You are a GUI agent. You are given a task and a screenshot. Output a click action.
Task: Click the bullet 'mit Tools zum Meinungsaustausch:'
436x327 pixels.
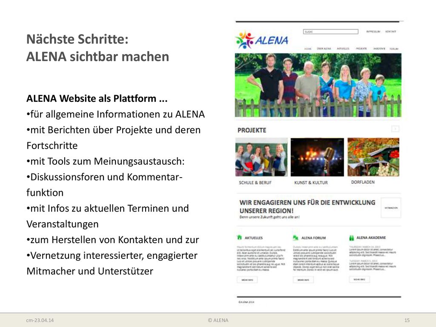coord(106,161)
